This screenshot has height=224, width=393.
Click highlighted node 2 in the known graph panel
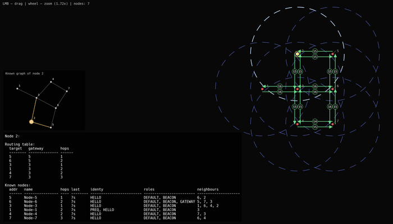[x=31, y=122]
